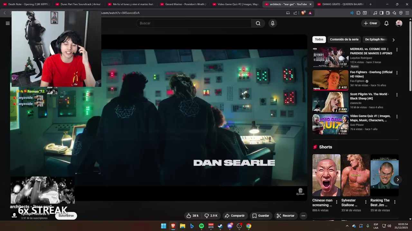The image size is (412, 231).
Task: Open the YouTube hamburger guide menu
Action: point(8,23)
